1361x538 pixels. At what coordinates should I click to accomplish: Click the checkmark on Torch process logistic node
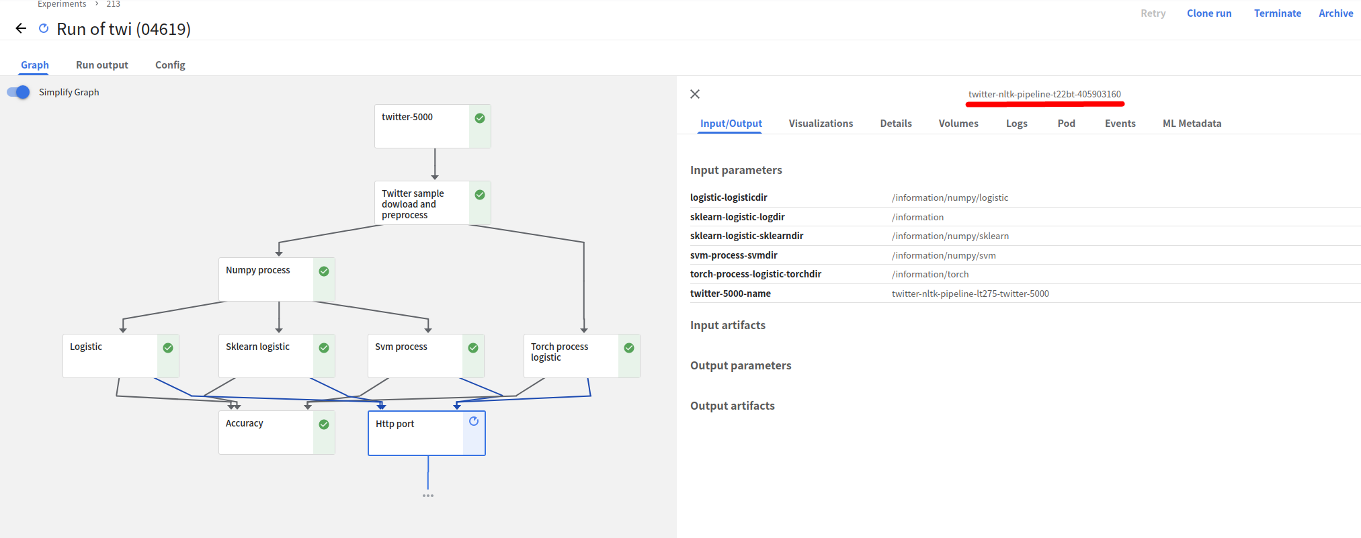[629, 348]
